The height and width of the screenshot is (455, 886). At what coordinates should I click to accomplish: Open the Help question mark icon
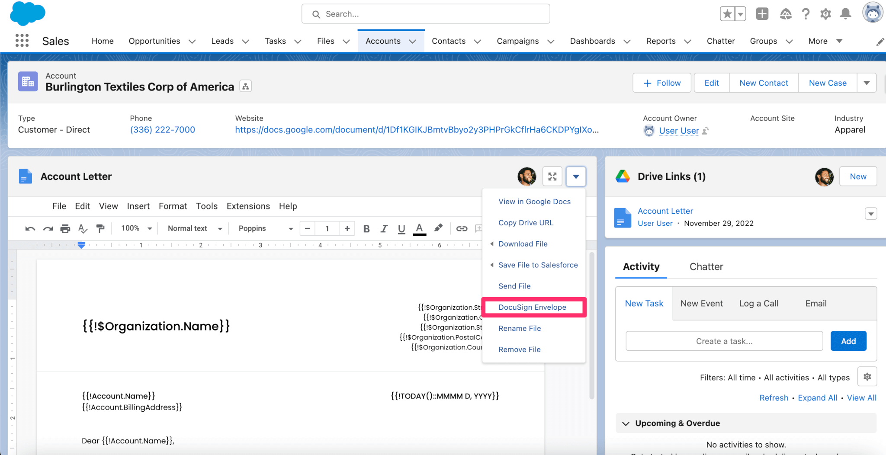pos(806,14)
